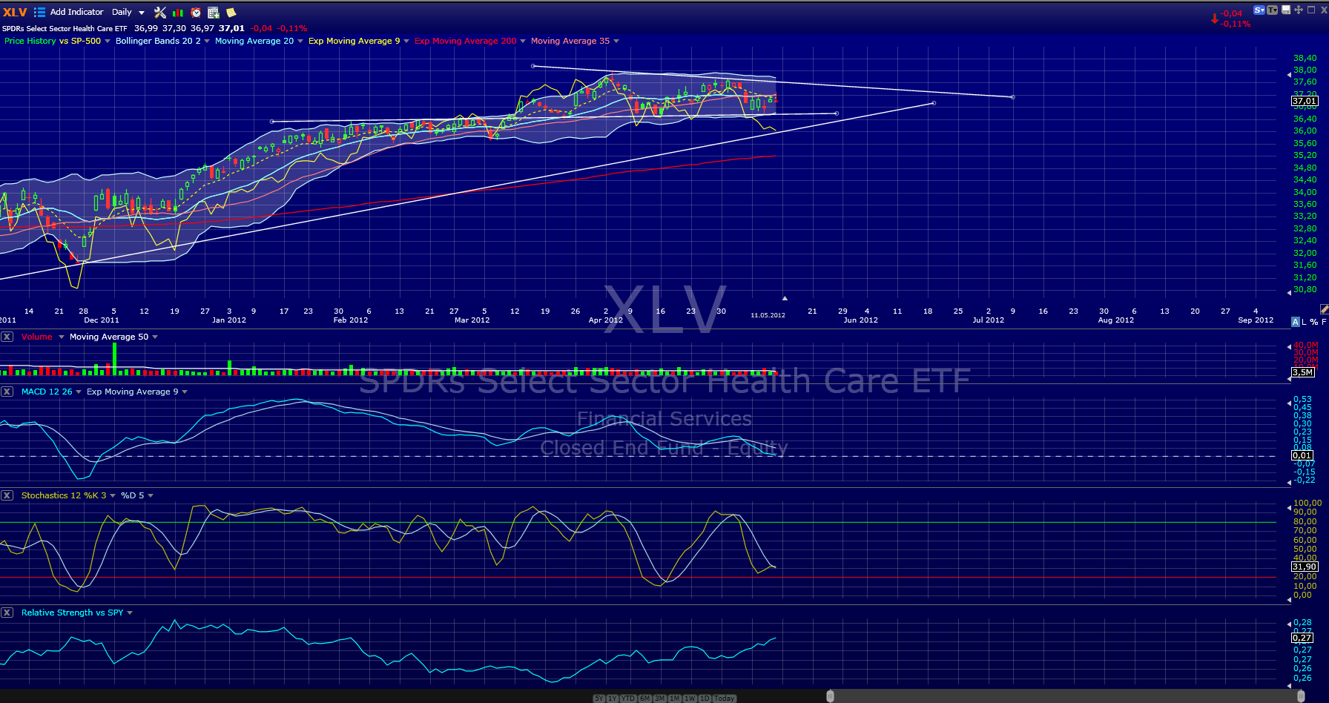The image size is (1329, 703).
Task: Click the boxed Relative Strength value 0,27
Action: [1302, 638]
